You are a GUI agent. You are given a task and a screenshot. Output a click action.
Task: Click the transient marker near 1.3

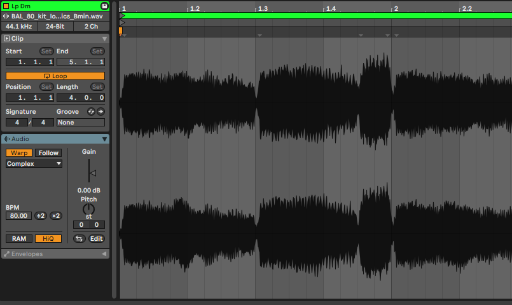point(259,35)
